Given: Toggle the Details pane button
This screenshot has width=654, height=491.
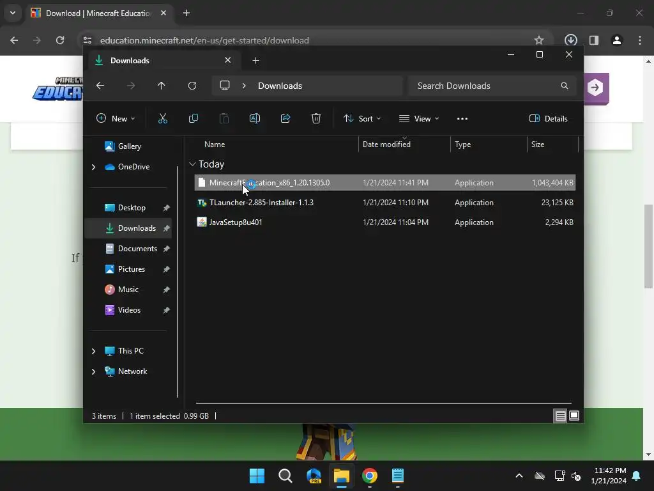Looking at the screenshot, I should [549, 118].
